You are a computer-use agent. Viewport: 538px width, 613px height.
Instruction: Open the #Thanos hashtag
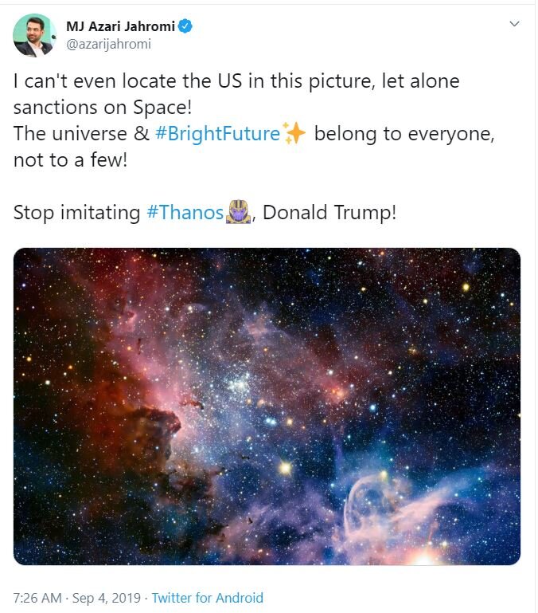(x=185, y=213)
